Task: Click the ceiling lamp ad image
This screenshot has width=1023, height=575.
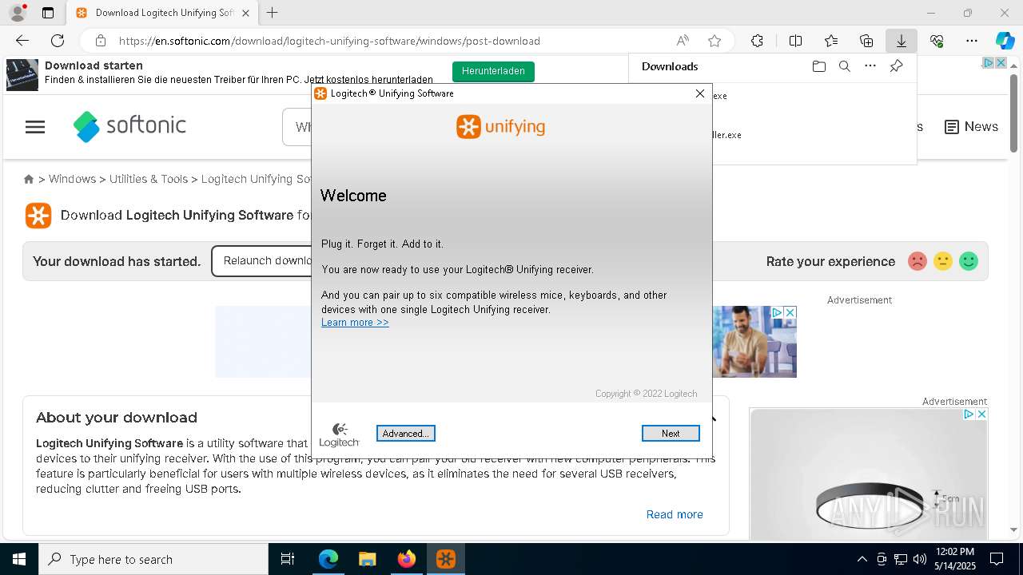Action: coord(869,475)
